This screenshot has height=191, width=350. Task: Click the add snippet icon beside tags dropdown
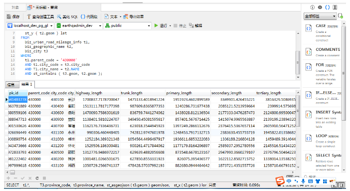341,16
